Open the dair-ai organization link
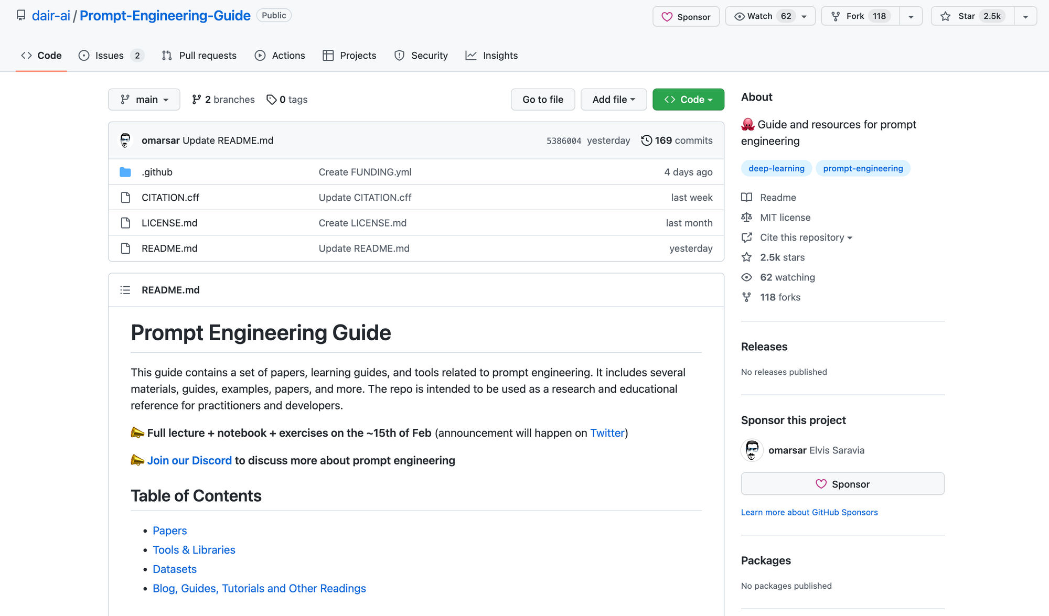The height and width of the screenshot is (616, 1049). click(x=51, y=16)
